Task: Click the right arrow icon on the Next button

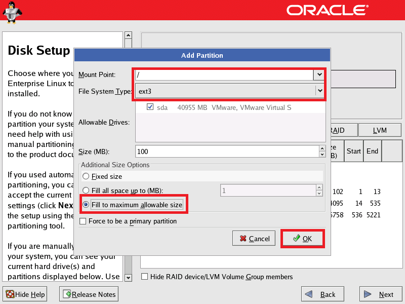Action: (x=368, y=294)
